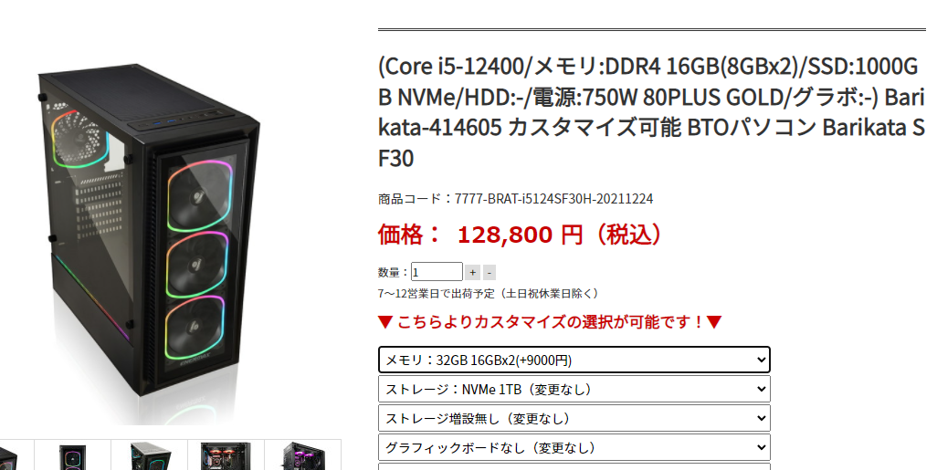
Task: Open the グラフィックボードなし dropdown
Action: click(x=574, y=447)
